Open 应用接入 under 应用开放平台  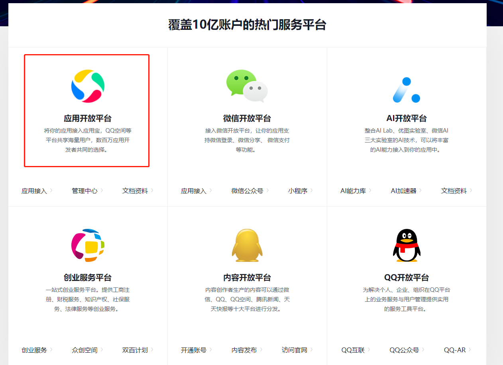coord(34,191)
